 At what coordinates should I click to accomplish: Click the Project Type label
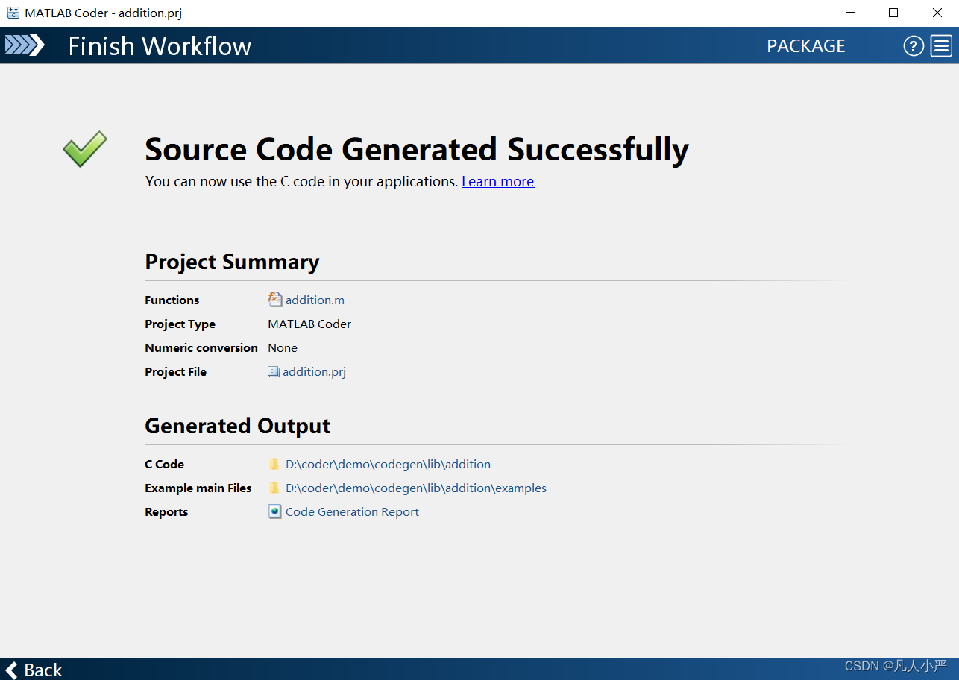click(x=180, y=324)
